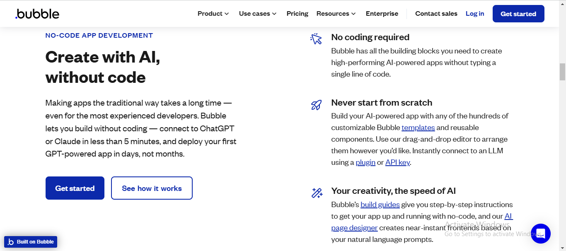Click the magic wand icon beside 'Your creativity'
566x251 pixels.
click(317, 193)
